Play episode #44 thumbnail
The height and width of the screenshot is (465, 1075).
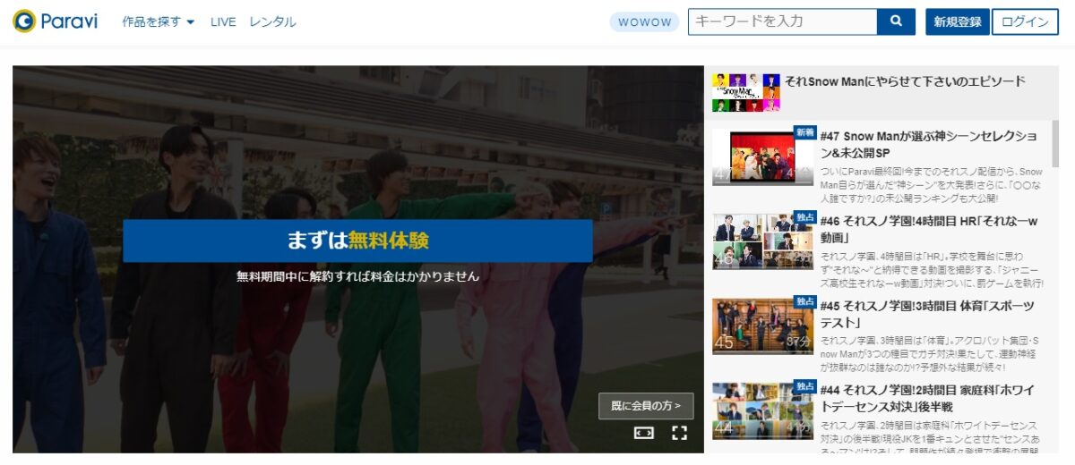763,410
